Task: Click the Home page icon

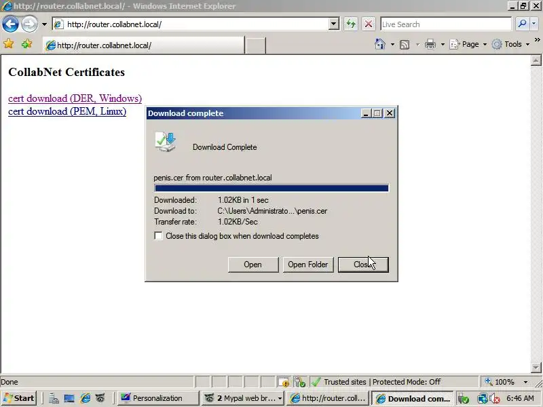Action: click(x=380, y=44)
